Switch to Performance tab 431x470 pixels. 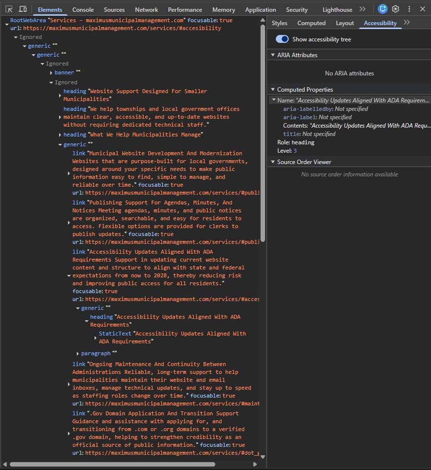click(185, 10)
